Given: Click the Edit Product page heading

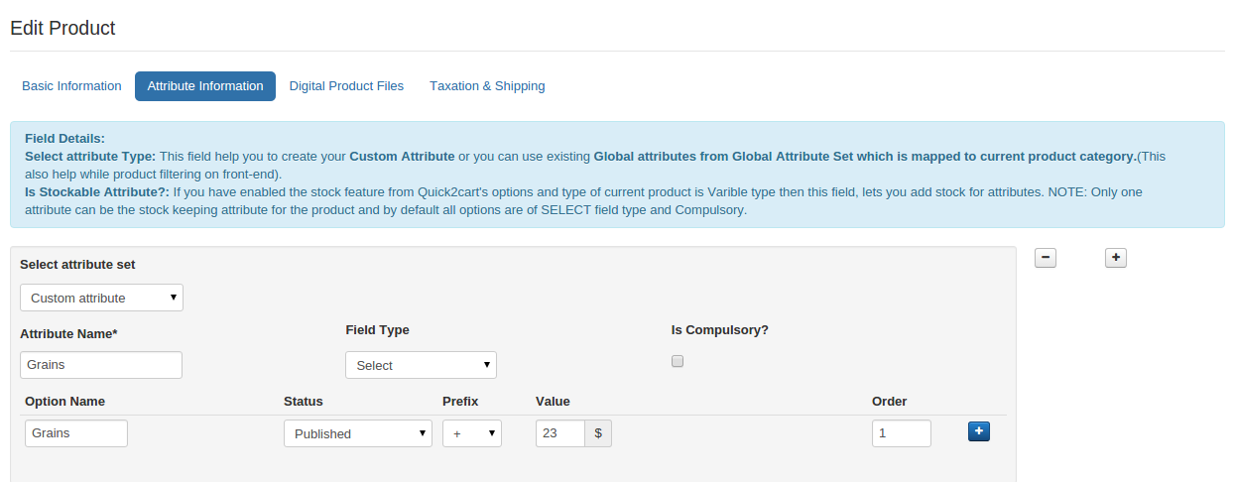Looking at the screenshot, I should tap(62, 28).
